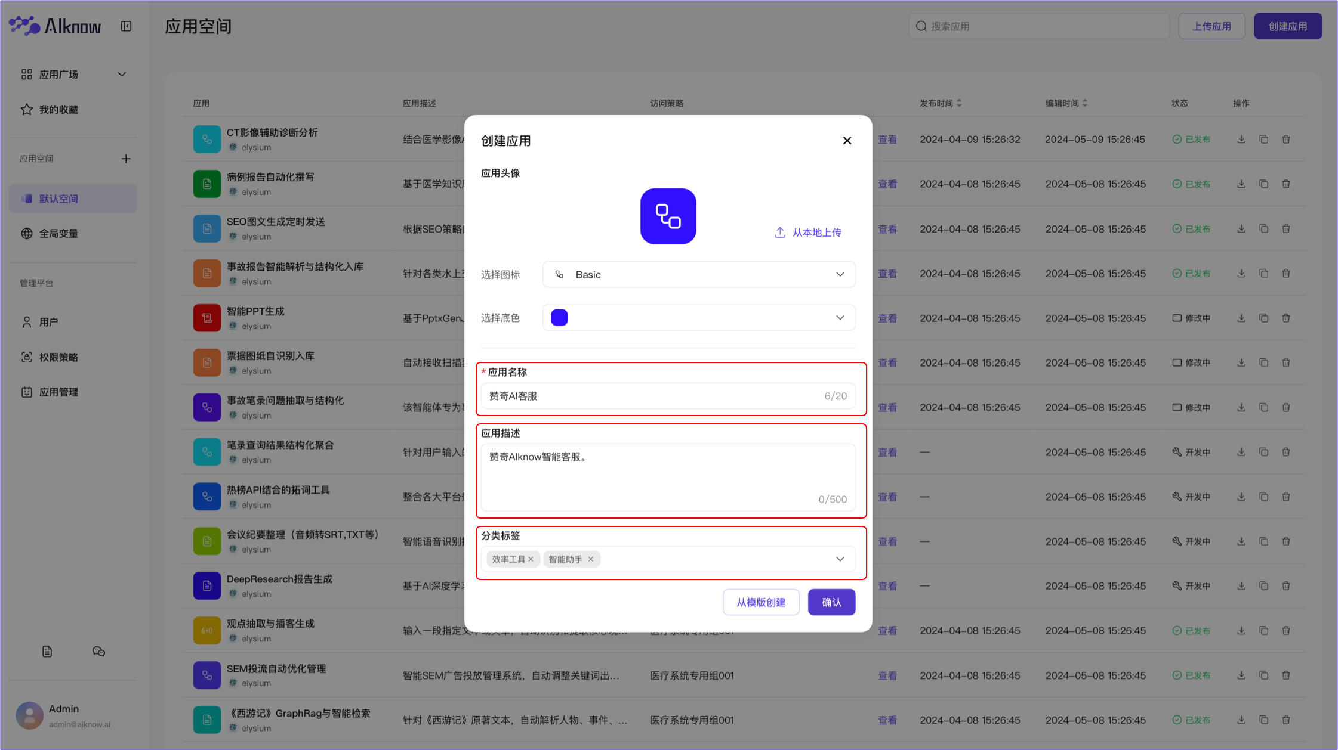Confirm app creation with 确认 button

click(x=831, y=602)
